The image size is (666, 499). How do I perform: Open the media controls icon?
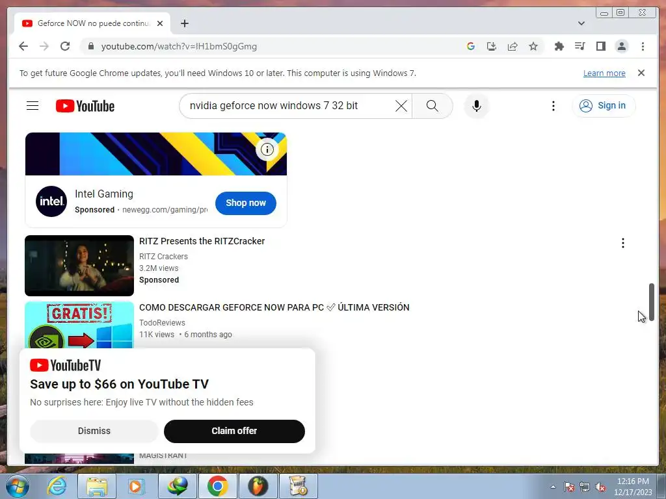point(579,46)
